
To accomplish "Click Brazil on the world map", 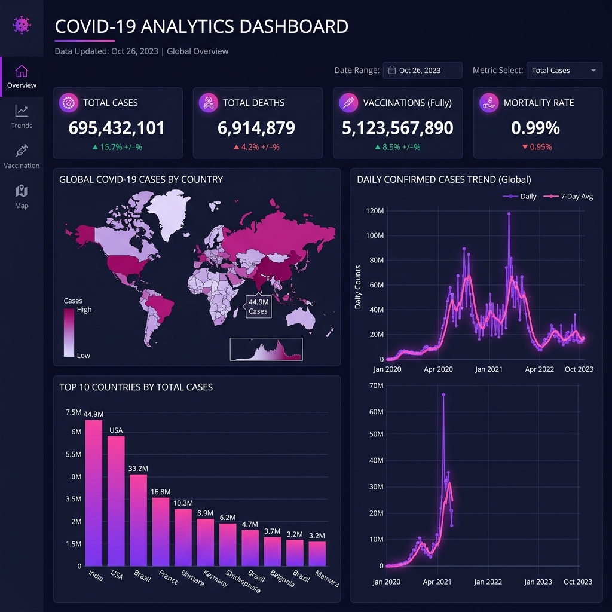I will tap(160, 307).
